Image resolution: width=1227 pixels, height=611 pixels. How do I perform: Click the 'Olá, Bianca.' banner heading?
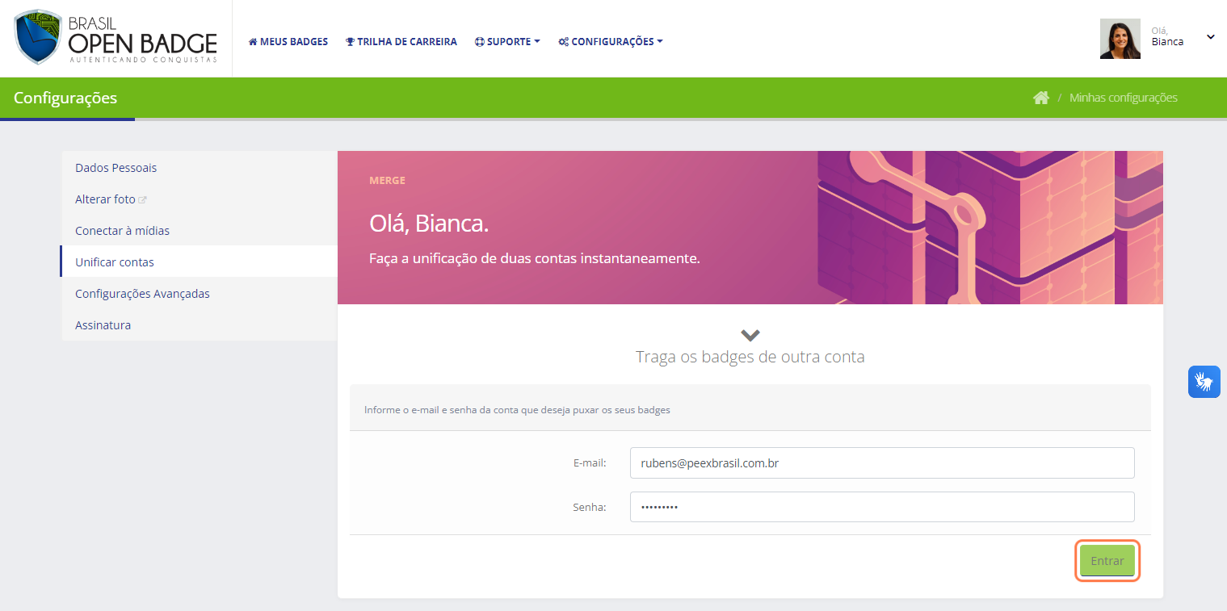click(429, 224)
